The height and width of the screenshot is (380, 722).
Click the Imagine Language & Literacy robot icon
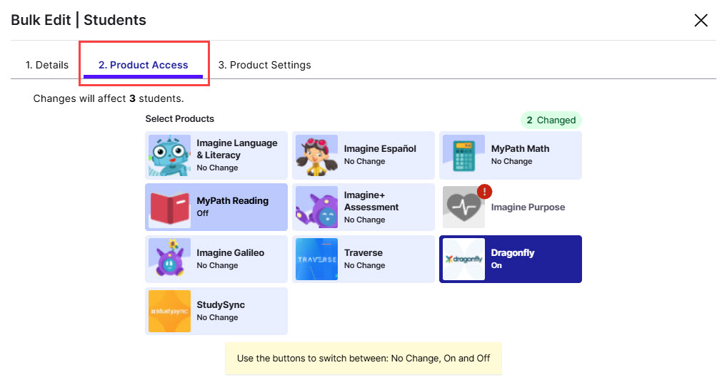169,155
